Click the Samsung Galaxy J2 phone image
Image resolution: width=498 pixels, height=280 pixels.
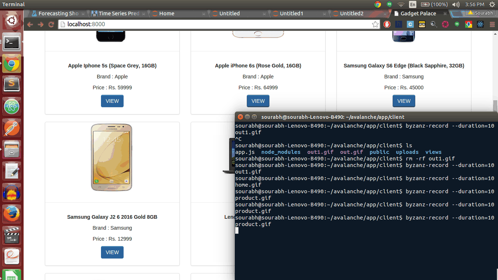(112, 157)
